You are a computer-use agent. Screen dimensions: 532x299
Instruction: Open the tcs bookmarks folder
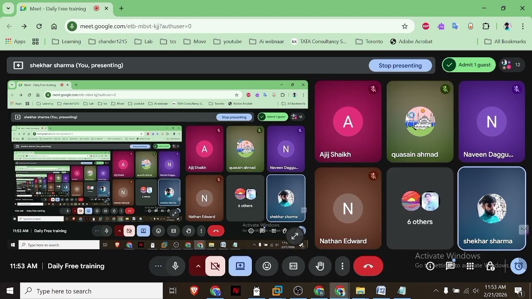coord(168,42)
